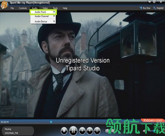Skip to the next chapter
The width and height of the screenshot is (165, 136).
(x=90, y=131)
